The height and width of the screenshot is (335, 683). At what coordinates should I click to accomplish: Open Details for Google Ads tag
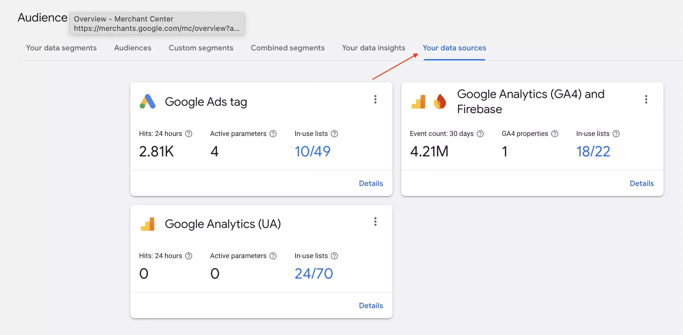(x=371, y=183)
